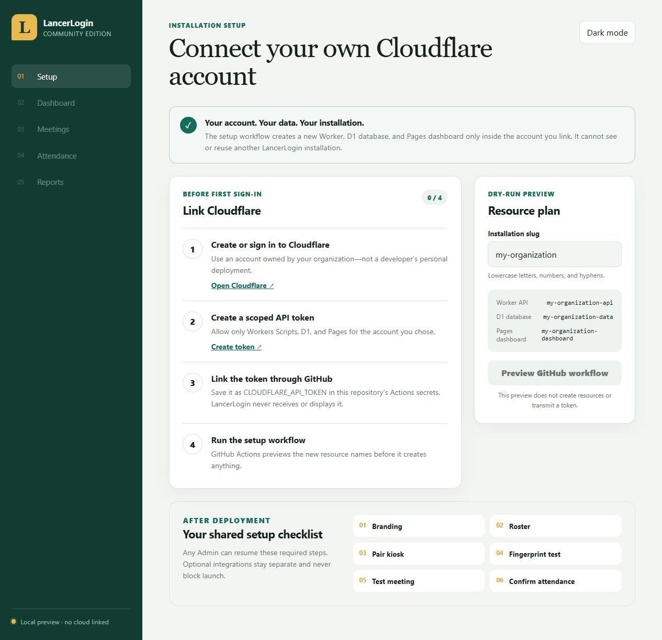Click the step 2 number circle
662x640 pixels.
[193, 322]
